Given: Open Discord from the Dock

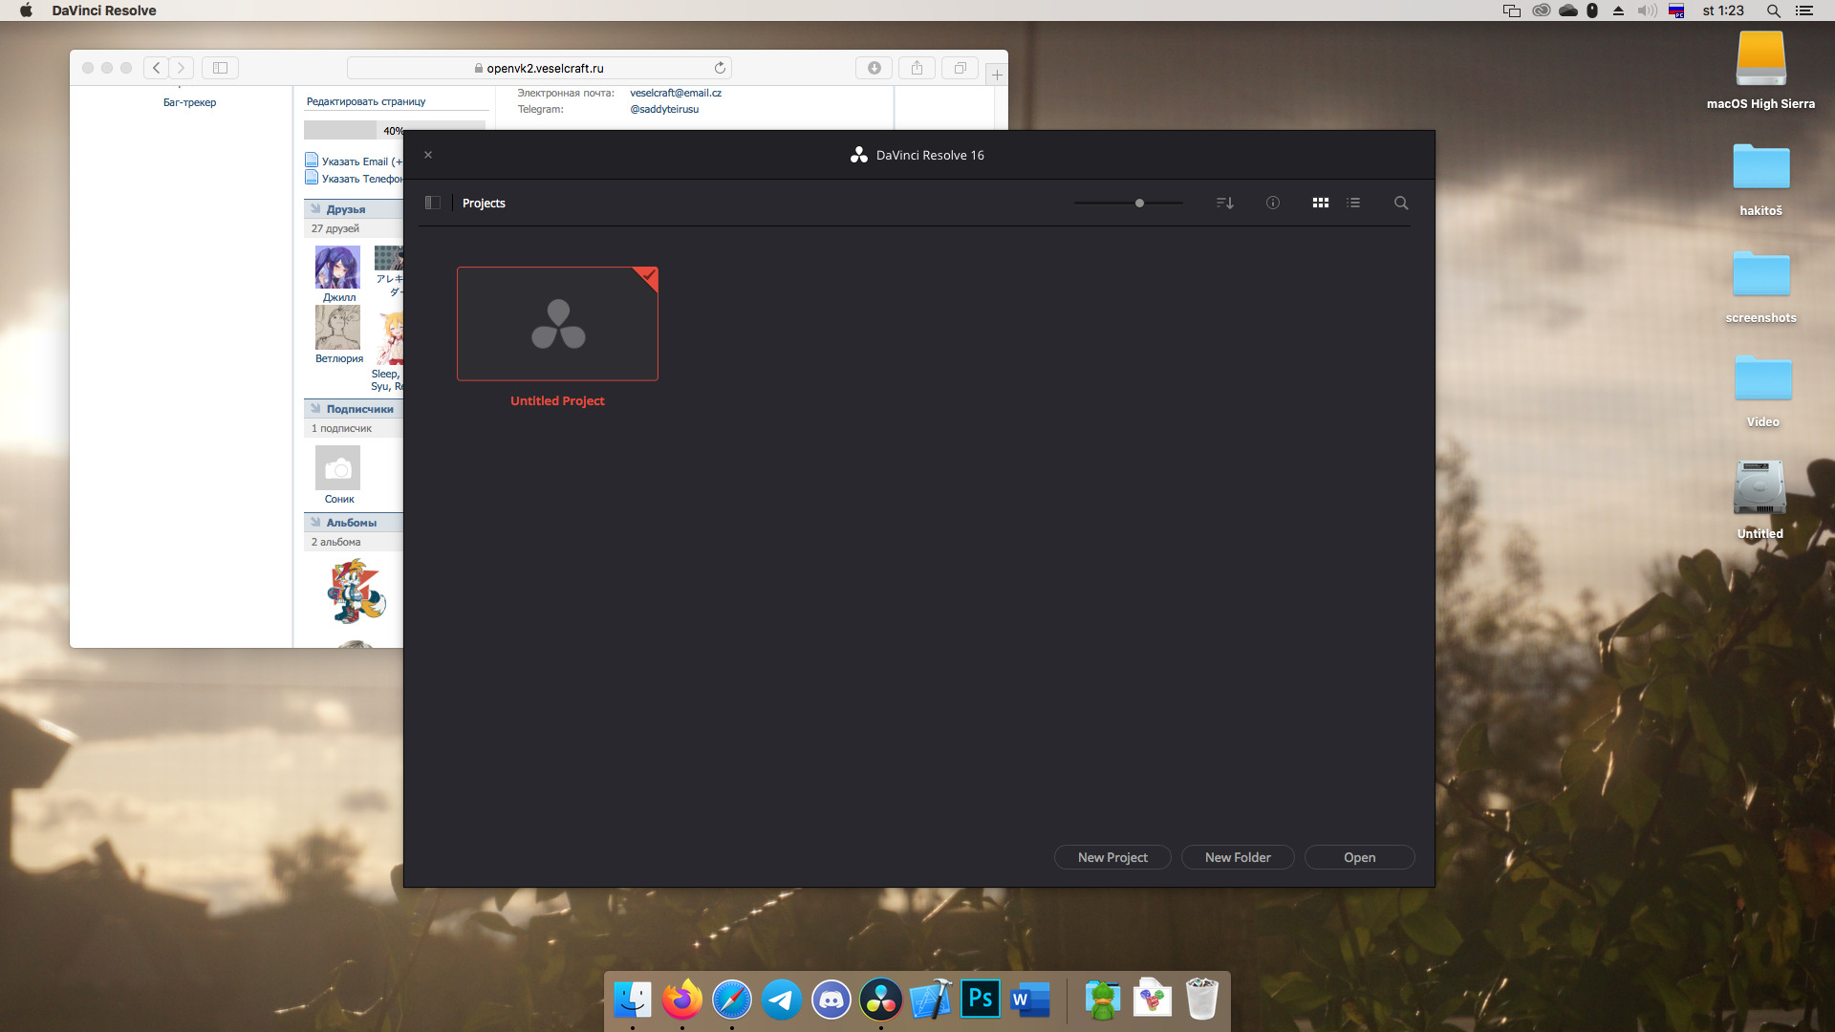Looking at the screenshot, I should pos(831,1000).
